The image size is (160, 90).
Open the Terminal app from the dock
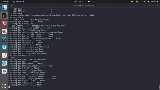click(4, 15)
